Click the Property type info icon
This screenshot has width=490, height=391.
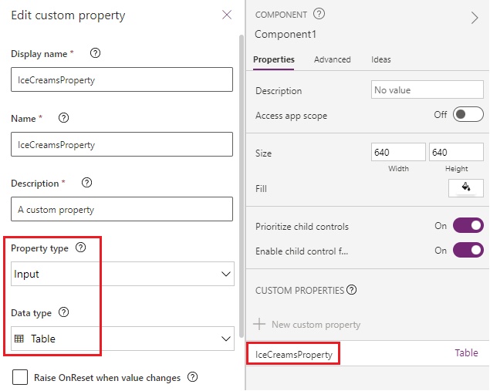pos(81,248)
